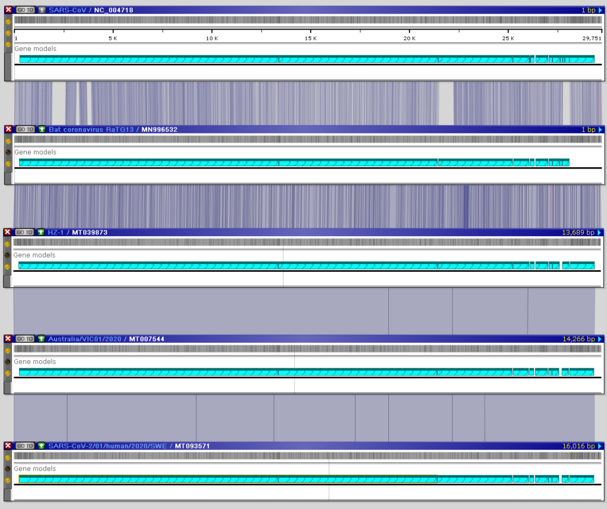Click the cyan arrow beside SARS-CoV's 1 bp

click(600, 10)
